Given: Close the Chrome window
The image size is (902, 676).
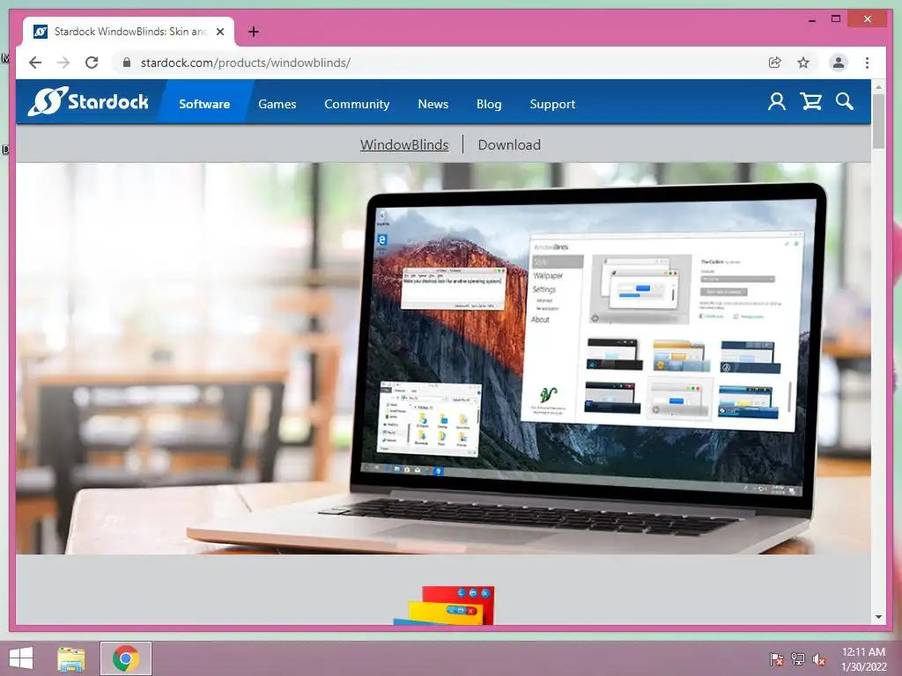Looking at the screenshot, I should pyautogui.click(x=868, y=19).
